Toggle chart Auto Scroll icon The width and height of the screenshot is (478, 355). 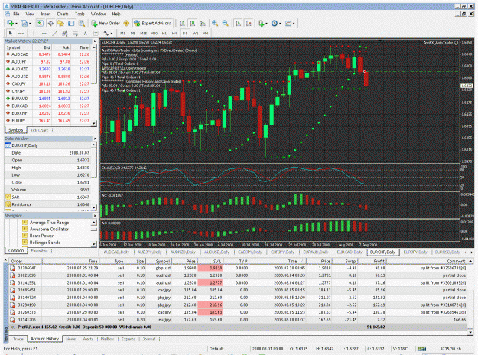pos(239,23)
